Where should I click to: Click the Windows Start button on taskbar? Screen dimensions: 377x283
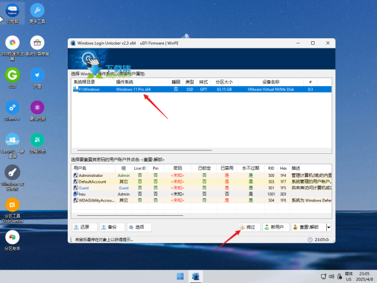point(180,277)
